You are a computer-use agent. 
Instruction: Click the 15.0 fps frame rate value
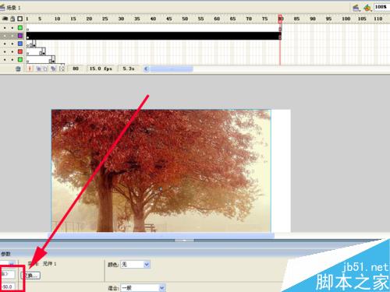point(101,69)
